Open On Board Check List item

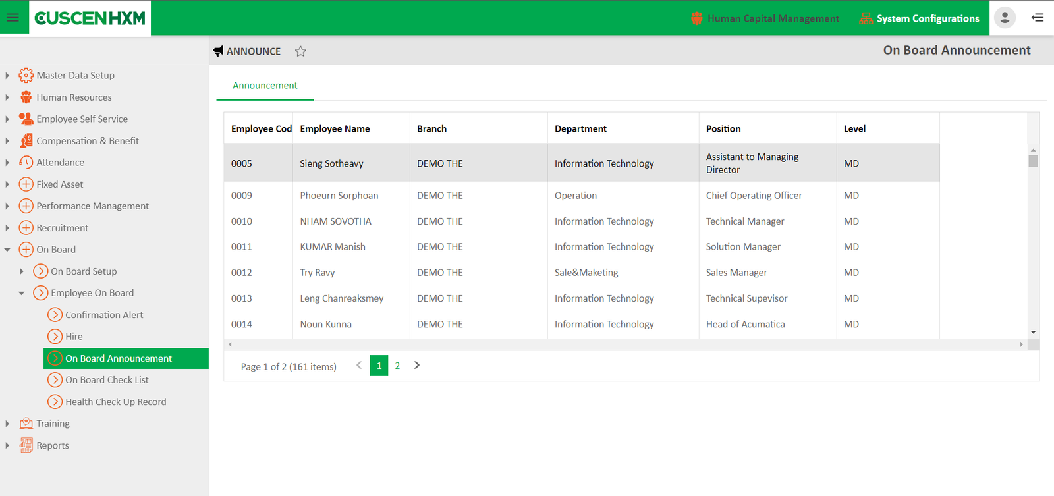tap(107, 380)
